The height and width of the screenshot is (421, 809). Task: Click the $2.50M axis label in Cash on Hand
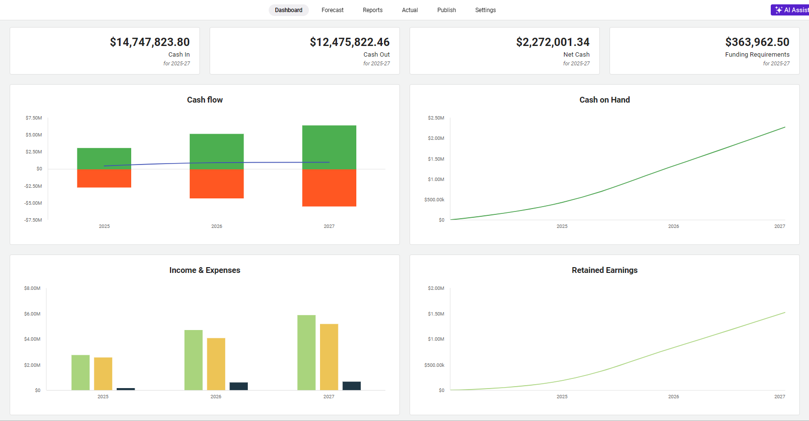pyautogui.click(x=436, y=118)
